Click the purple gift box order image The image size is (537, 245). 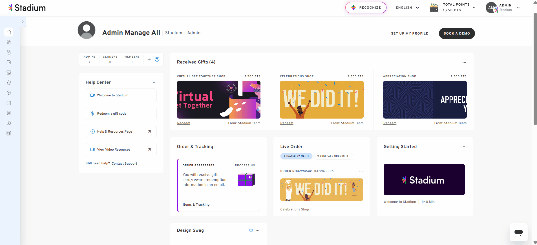[247, 180]
